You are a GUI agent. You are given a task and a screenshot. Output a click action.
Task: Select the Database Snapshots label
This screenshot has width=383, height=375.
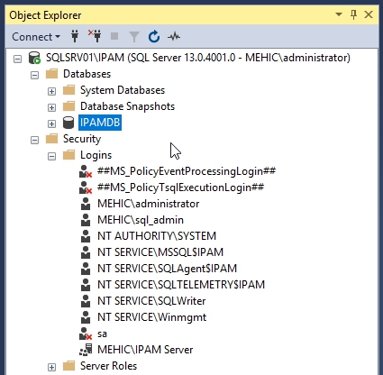pyautogui.click(x=127, y=106)
